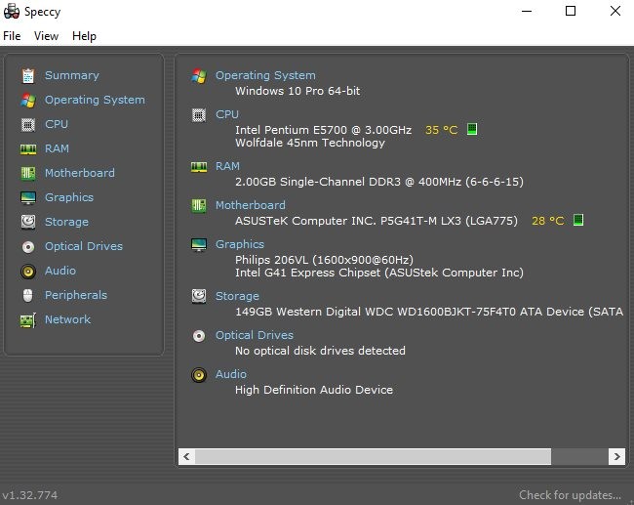Click the green motherboard temperature indicator icon
Screen dimensions: 634x505
(578, 220)
